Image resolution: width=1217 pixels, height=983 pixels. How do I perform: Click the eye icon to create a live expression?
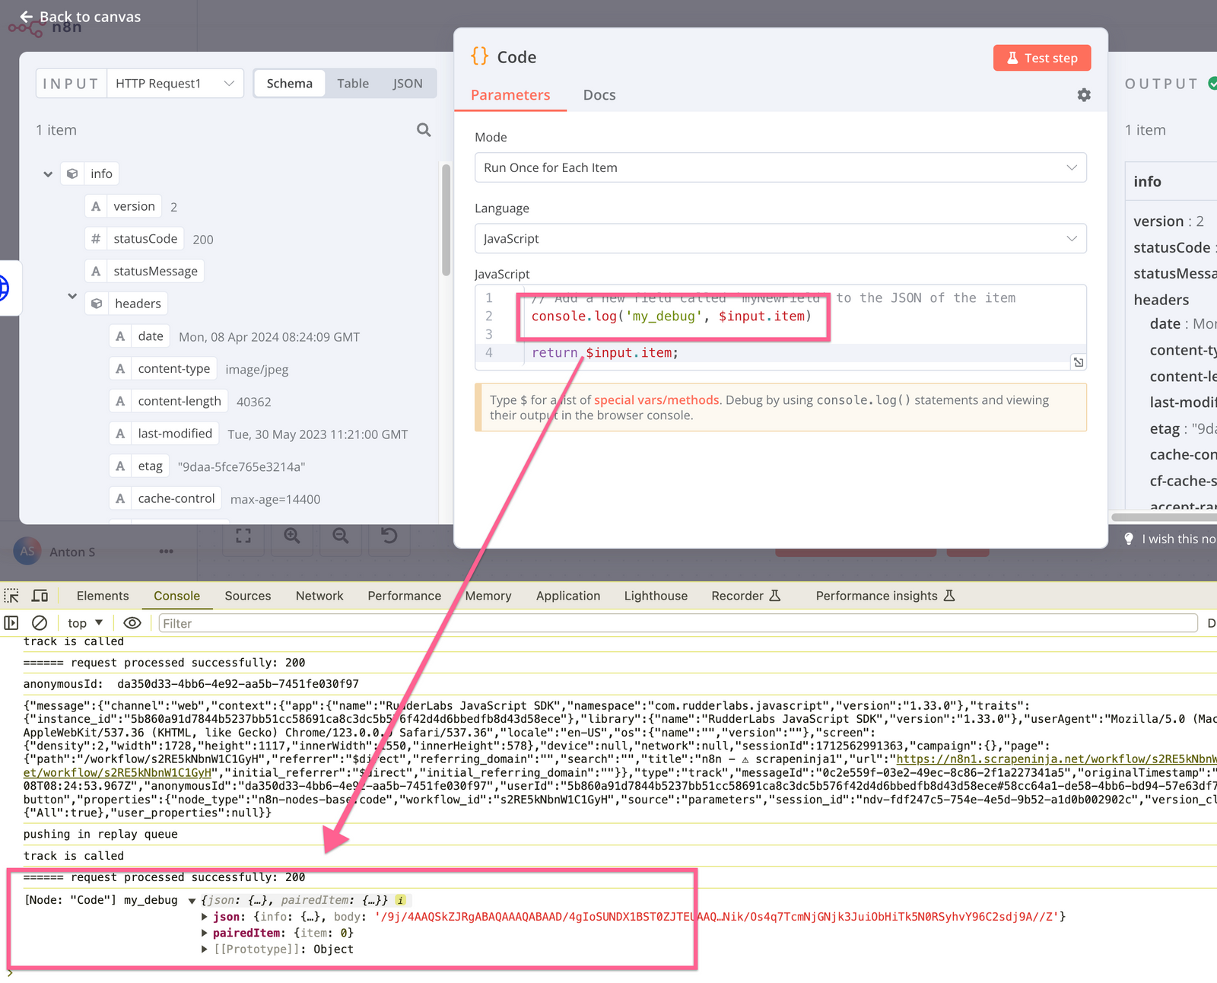pos(132,622)
